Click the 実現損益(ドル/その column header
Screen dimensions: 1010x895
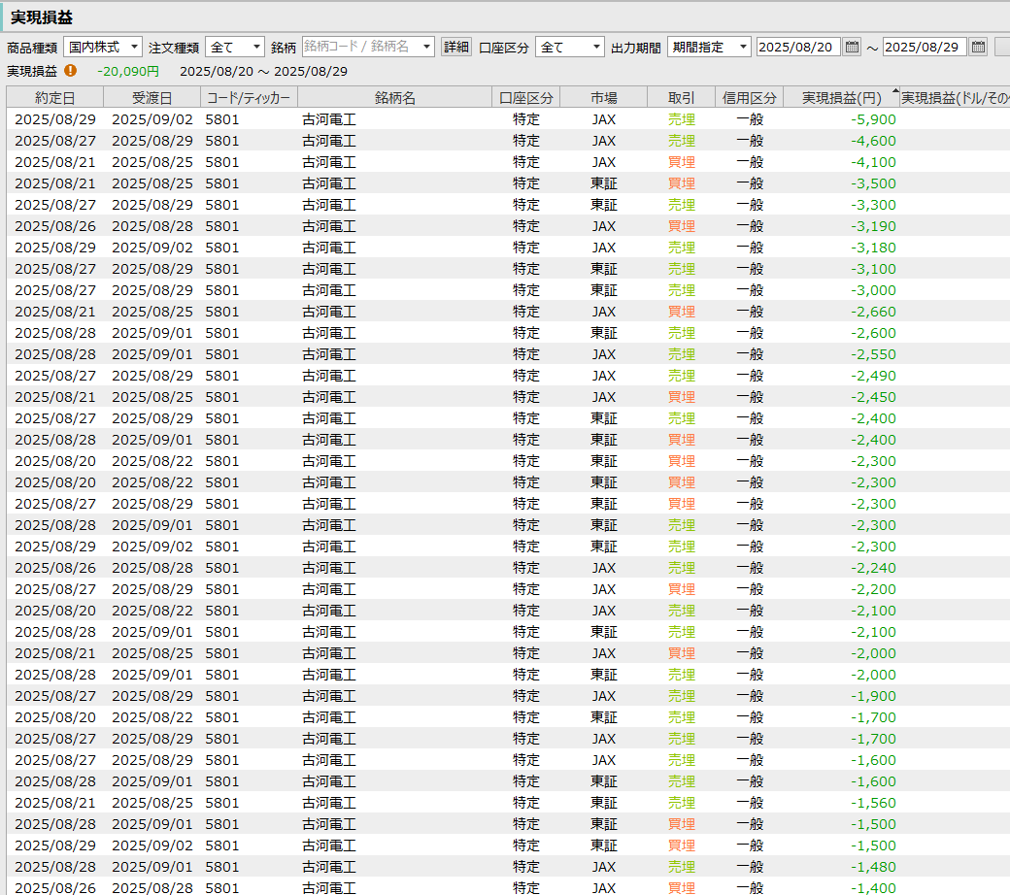click(x=955, y=98)
